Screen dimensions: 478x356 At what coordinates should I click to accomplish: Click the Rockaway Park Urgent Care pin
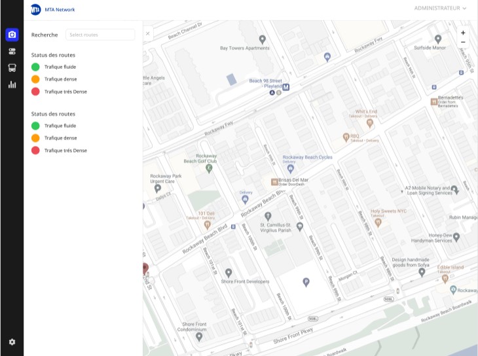(158, 188)
